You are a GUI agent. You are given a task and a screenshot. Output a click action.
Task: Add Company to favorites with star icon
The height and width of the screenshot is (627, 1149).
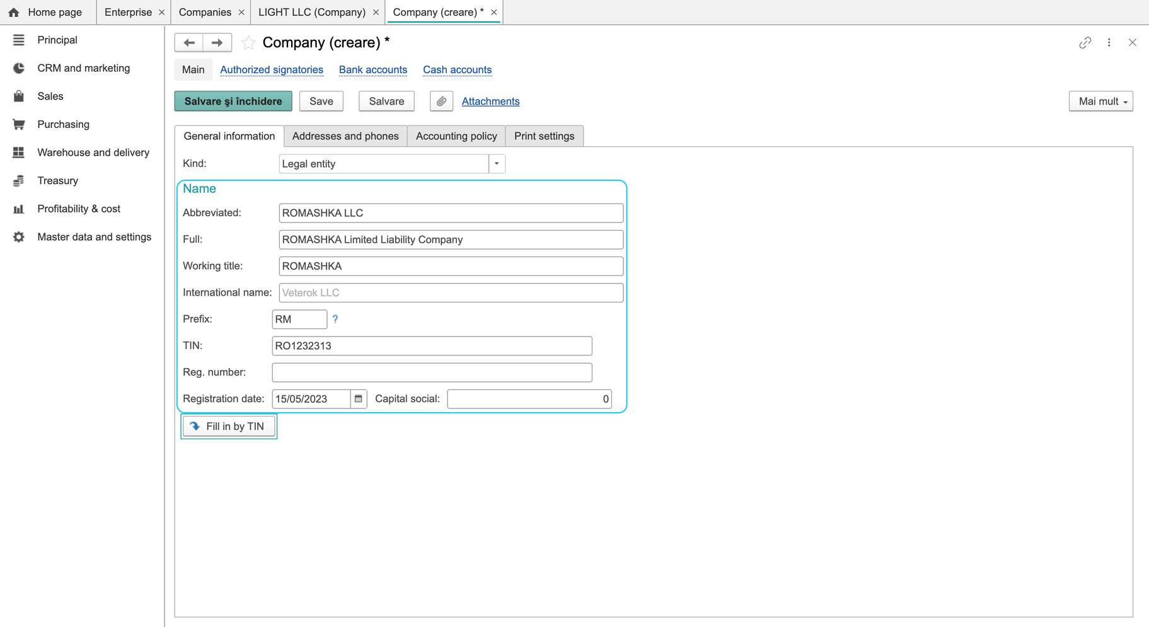coord(248,42)
